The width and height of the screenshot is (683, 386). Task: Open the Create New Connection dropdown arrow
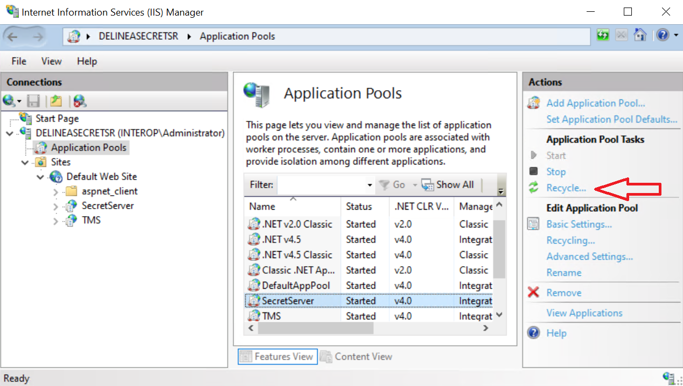point(19,101)
